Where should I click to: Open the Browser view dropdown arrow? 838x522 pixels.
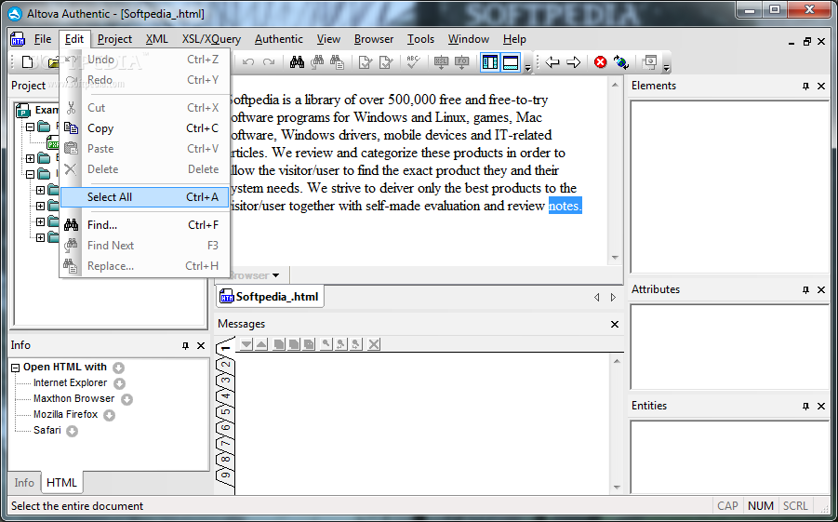tap(276, 276)
